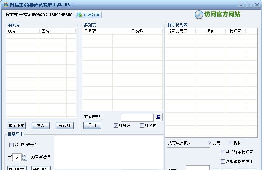Click the batch export log text area

coord(109,152)
